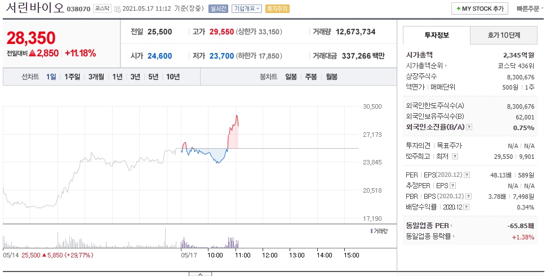Click the stock code 038070
This screenshot has width=546, height=276.
pos(79,9)
